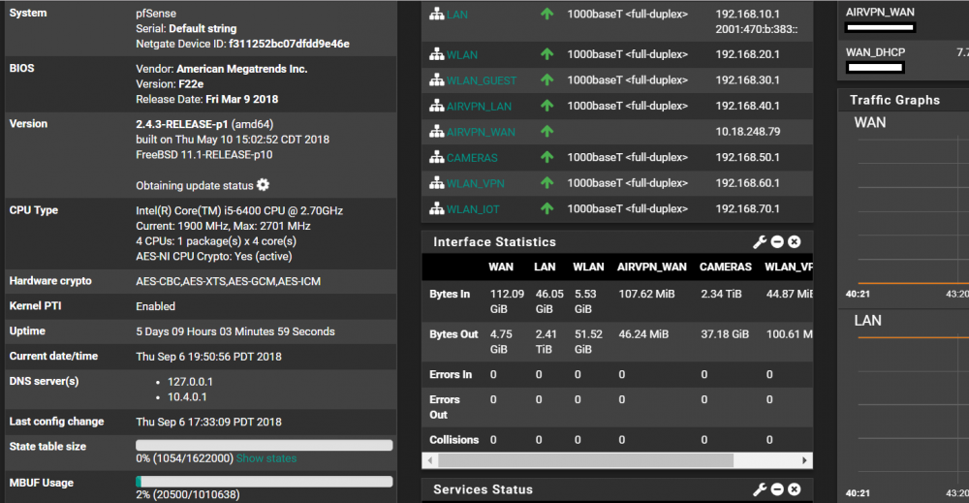This screenshot has height=503, width=969.
Task: Click the network icon beside WLAN_VPN
Action: pos(437,183)
